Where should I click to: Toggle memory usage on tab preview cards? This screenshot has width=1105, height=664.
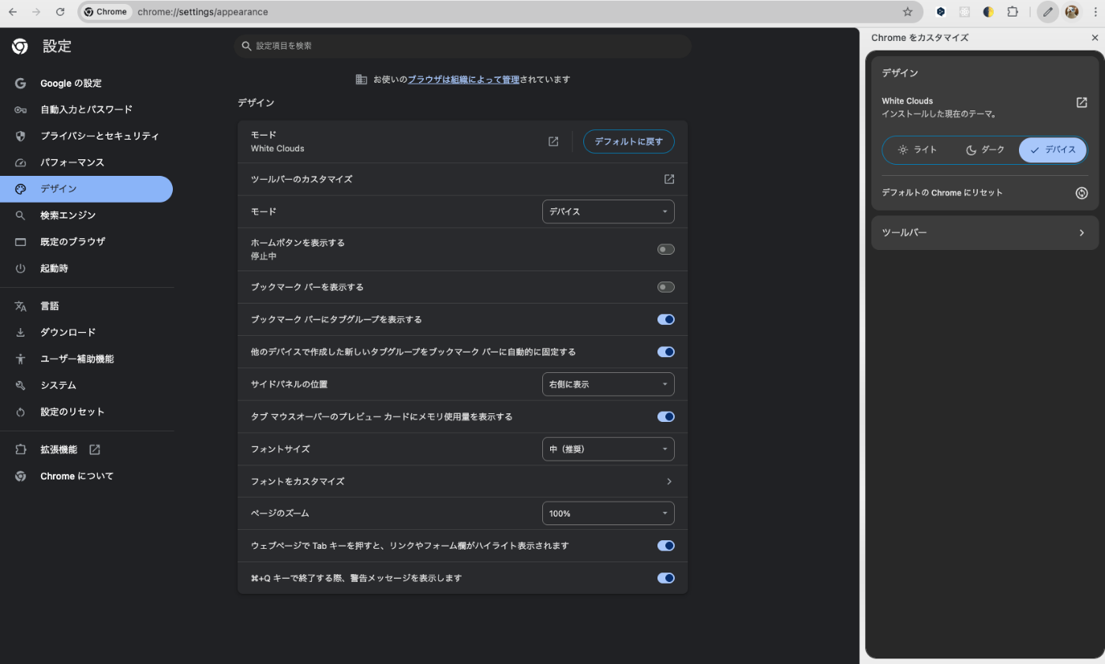tap(666, 416)
